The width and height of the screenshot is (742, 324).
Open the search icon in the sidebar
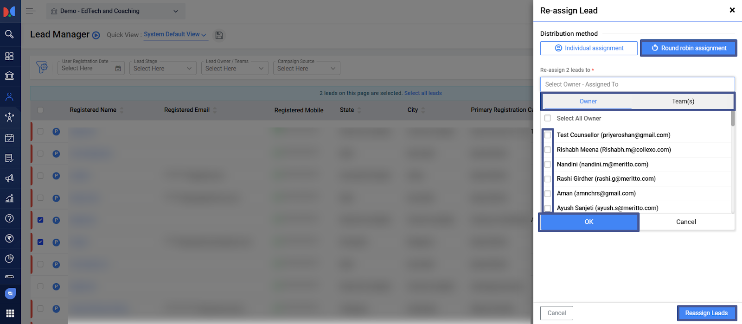tap(9, 34)
